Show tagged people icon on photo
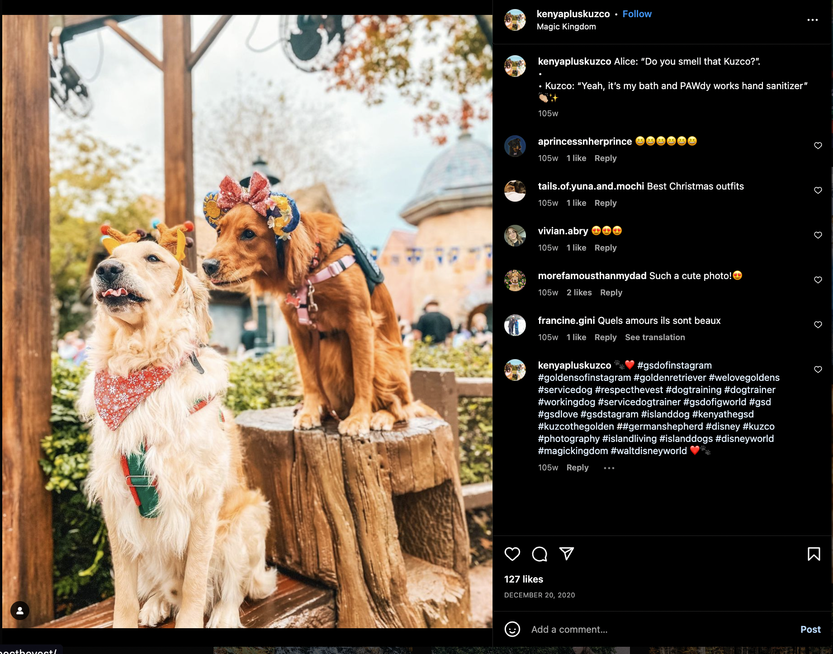Viewport: 833px width, 654px height. [20, 611]
